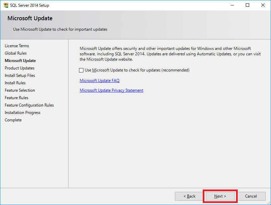The width and height of the screenshot is (271, 205).
Task: Select Install Rules in the step list
Action: click(15, 83)
